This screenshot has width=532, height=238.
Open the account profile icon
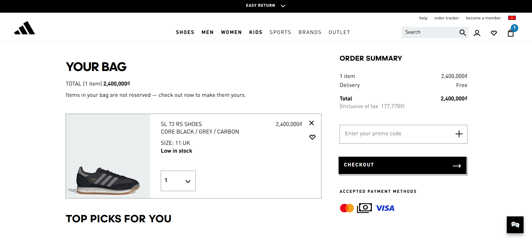(477, 33)
